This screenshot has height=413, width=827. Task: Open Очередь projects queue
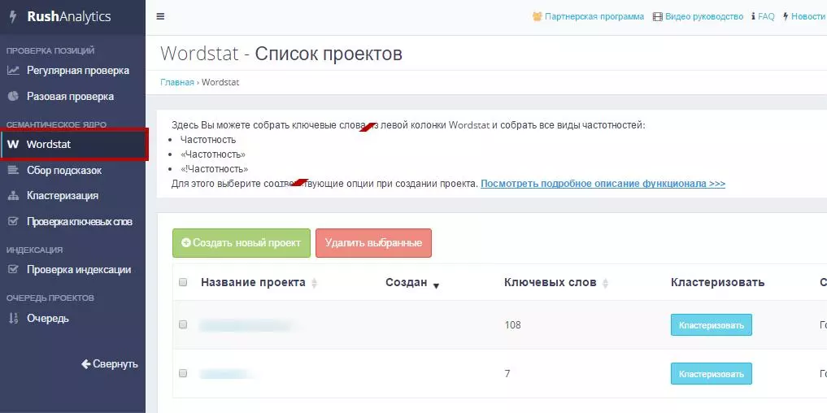(48, 319)
